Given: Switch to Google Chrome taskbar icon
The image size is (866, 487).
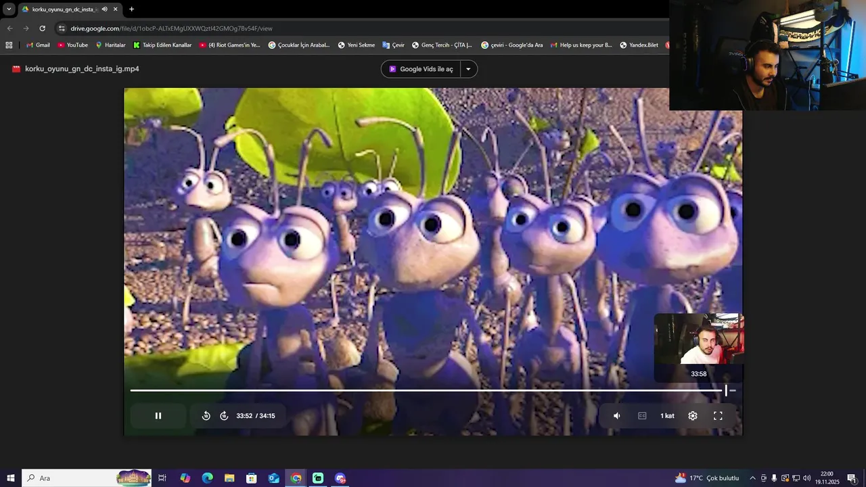Looking at the screenshot, I should (x=296, y=478).
